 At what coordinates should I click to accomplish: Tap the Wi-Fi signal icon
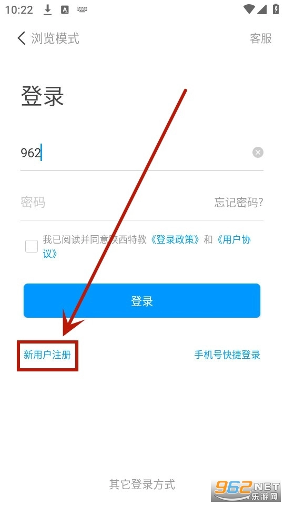(249, 9)
